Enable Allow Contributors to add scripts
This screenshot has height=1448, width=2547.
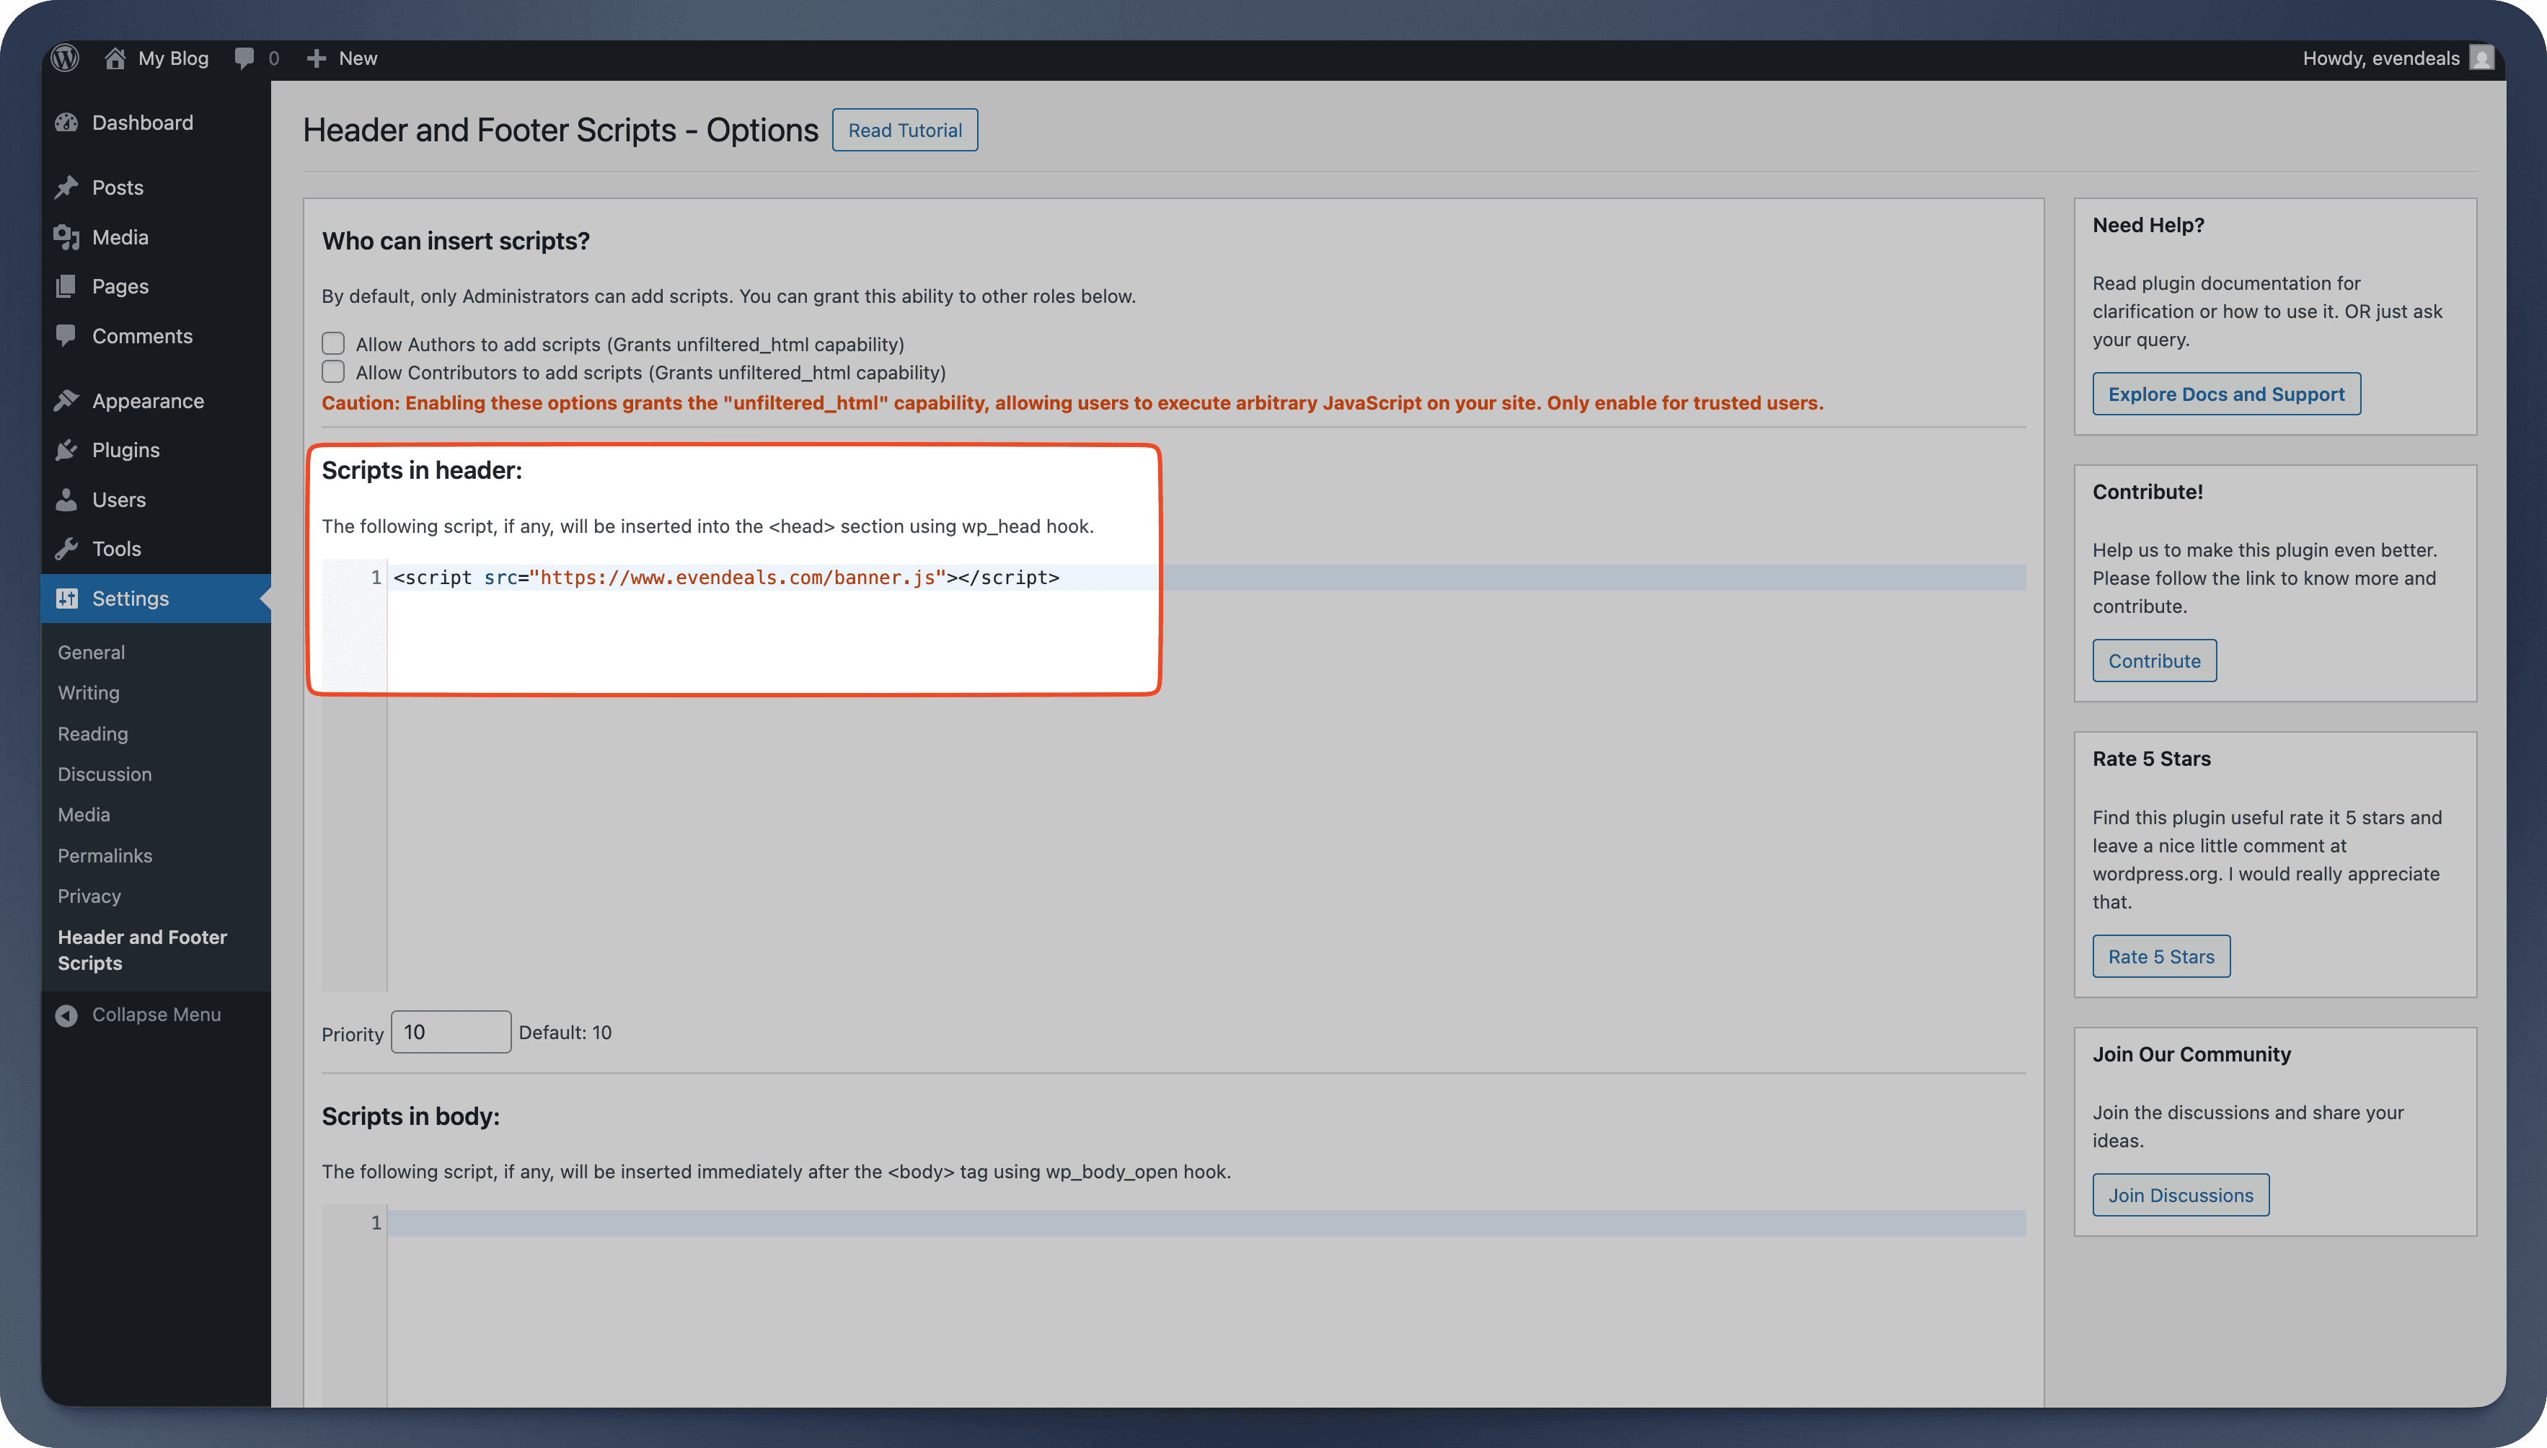333,371
